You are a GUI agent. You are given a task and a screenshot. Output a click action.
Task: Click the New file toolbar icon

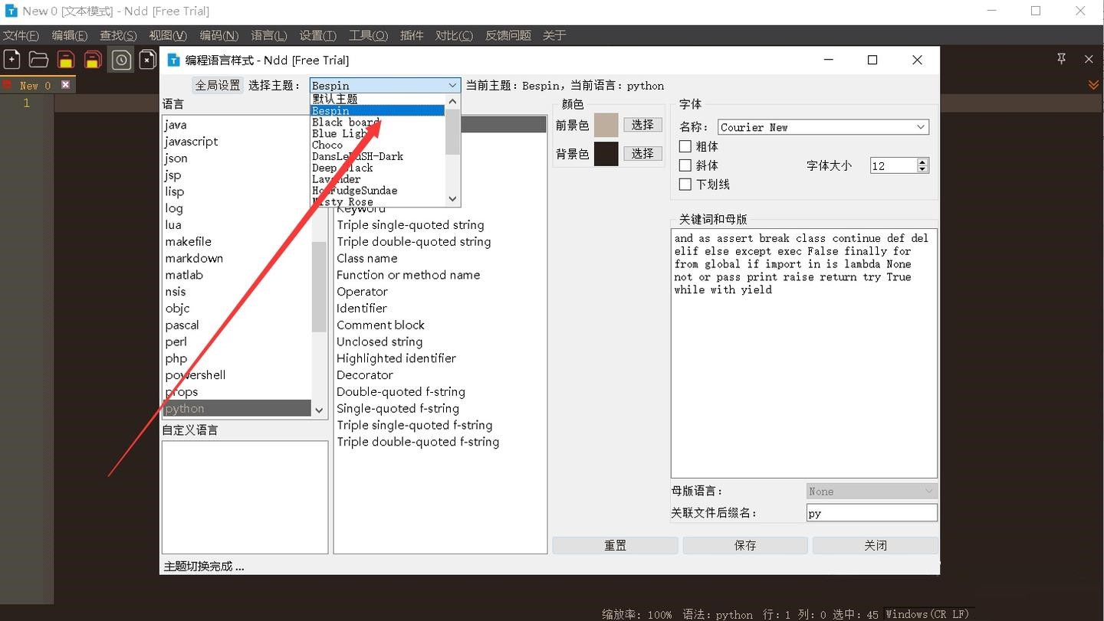11,60
